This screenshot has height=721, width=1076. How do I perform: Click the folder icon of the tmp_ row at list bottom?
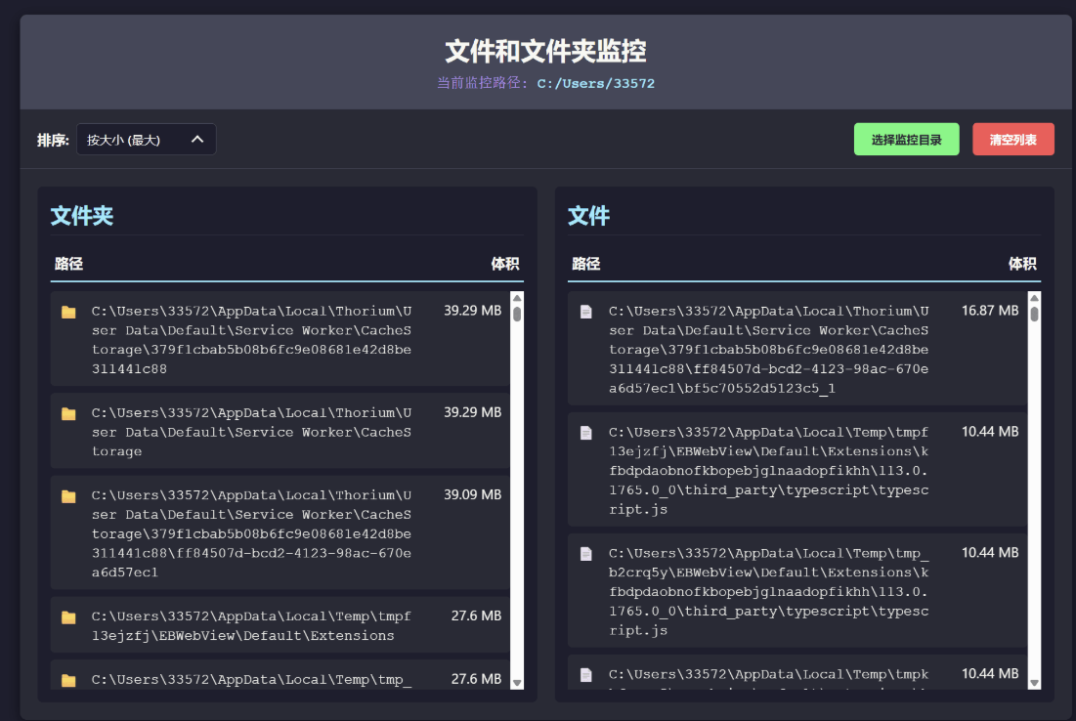(x=68, y=679)
